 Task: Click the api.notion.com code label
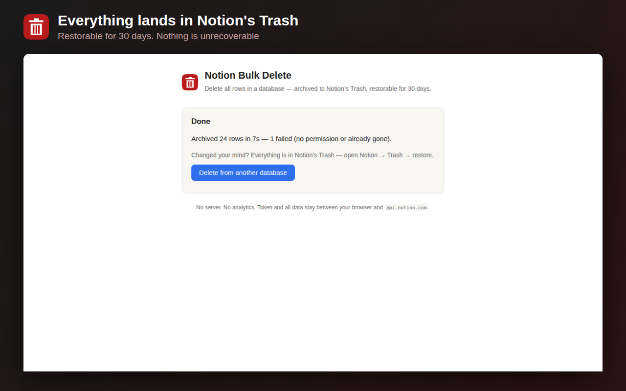pos(406,208)
